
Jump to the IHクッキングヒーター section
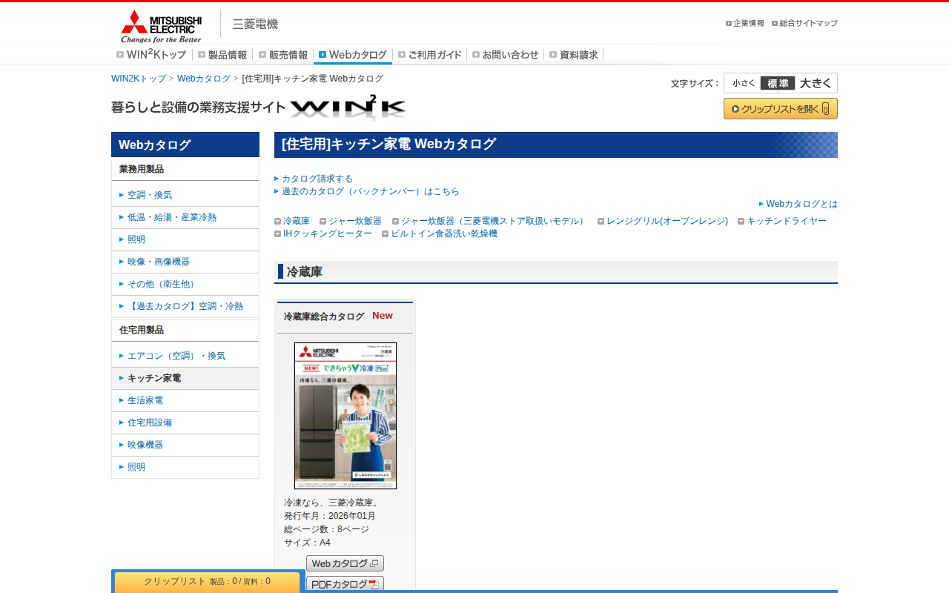[328, 233]
